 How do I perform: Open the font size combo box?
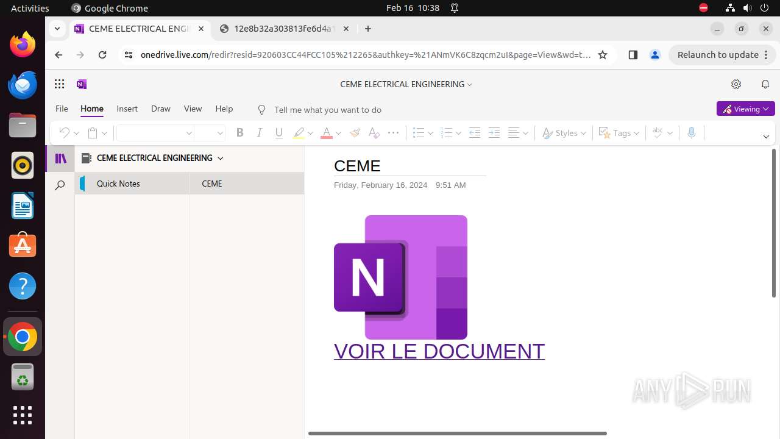(210, 133)
